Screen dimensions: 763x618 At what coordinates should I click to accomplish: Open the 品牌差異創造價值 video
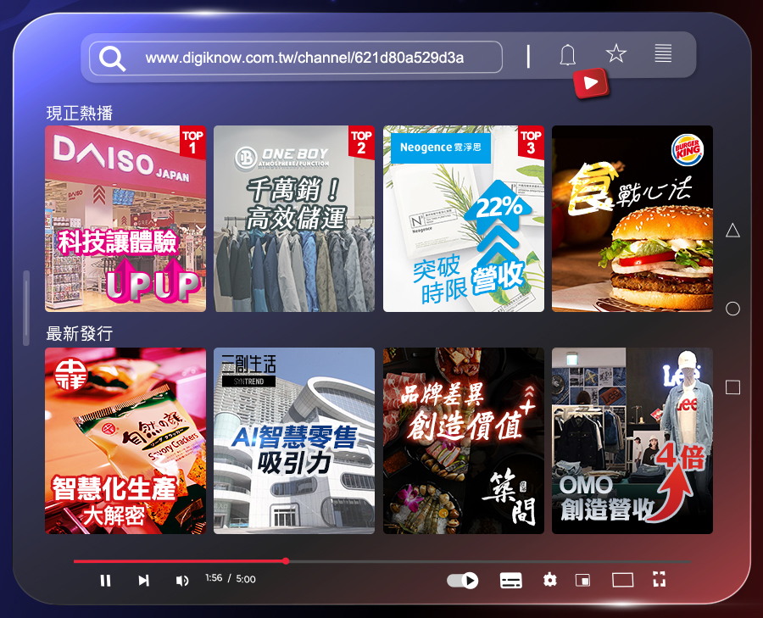click(463, 441)
